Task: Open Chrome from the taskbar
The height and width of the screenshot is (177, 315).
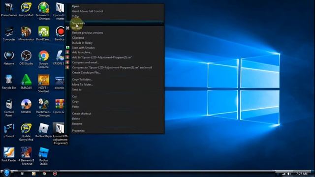Action: (x=44, y=174)
